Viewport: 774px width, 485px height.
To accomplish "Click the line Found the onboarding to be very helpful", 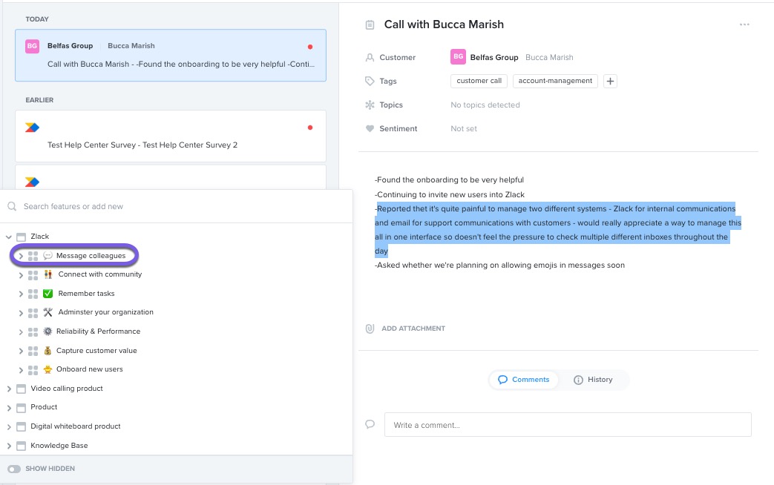I will [449, 180].
